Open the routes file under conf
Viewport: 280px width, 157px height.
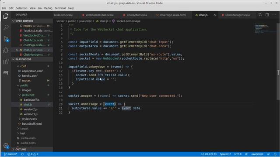coord(32,80)
